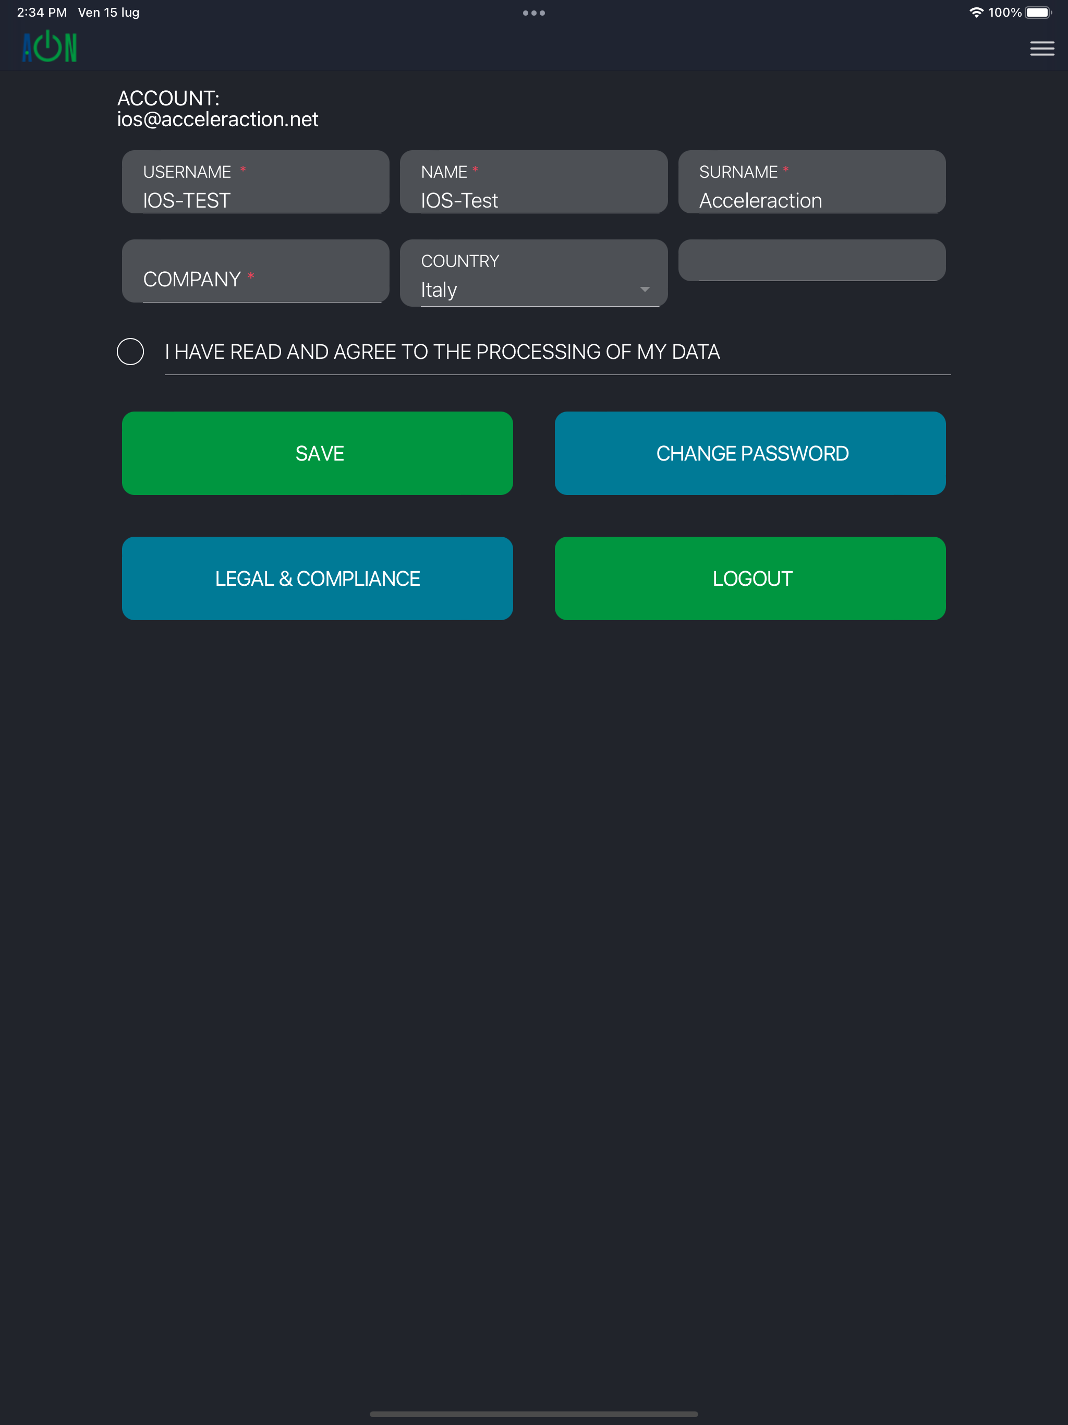1068x1425 pixels.
Task: Tap the battery status icon
Action: click(1038, 12)
